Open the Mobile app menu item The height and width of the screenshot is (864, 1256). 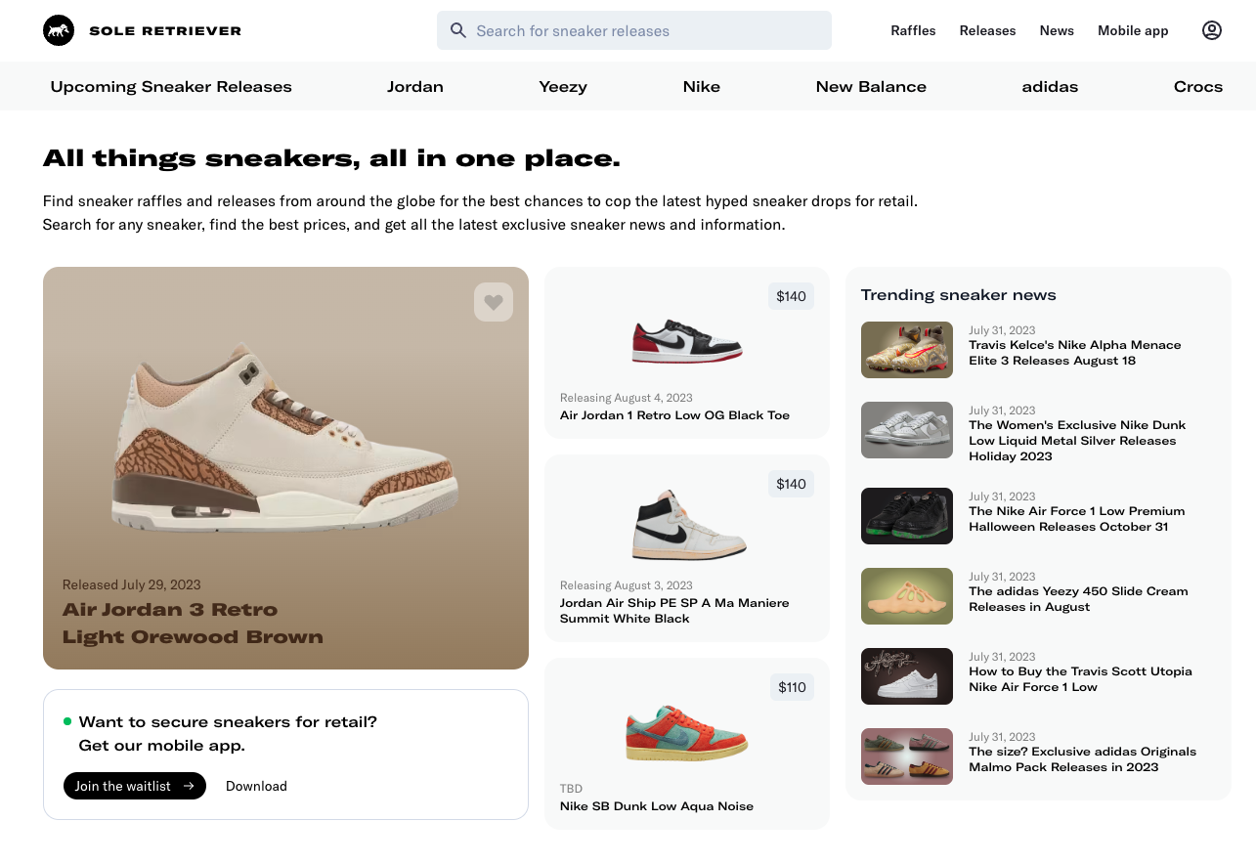tap(1133, 30)
